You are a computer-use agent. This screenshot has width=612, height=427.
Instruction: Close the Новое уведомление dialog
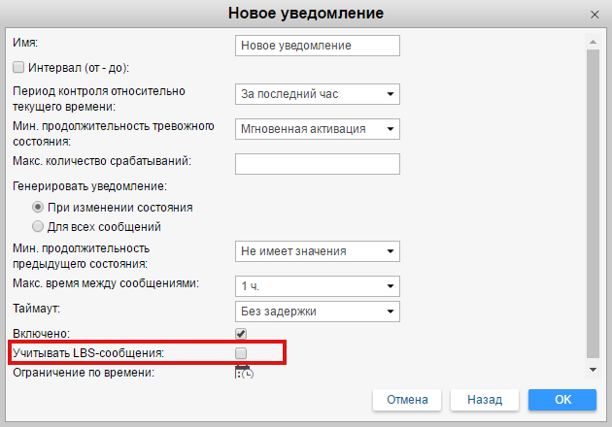(594, 14)
